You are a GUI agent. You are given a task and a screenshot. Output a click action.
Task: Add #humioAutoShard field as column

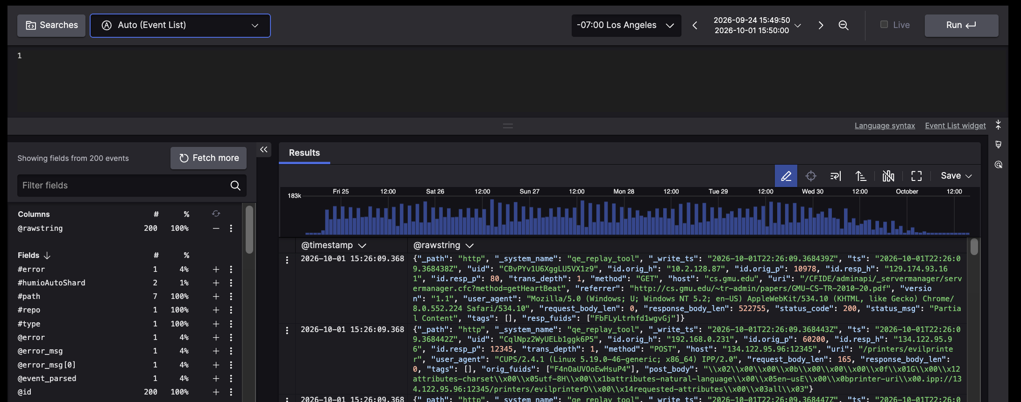click(216, 283)
